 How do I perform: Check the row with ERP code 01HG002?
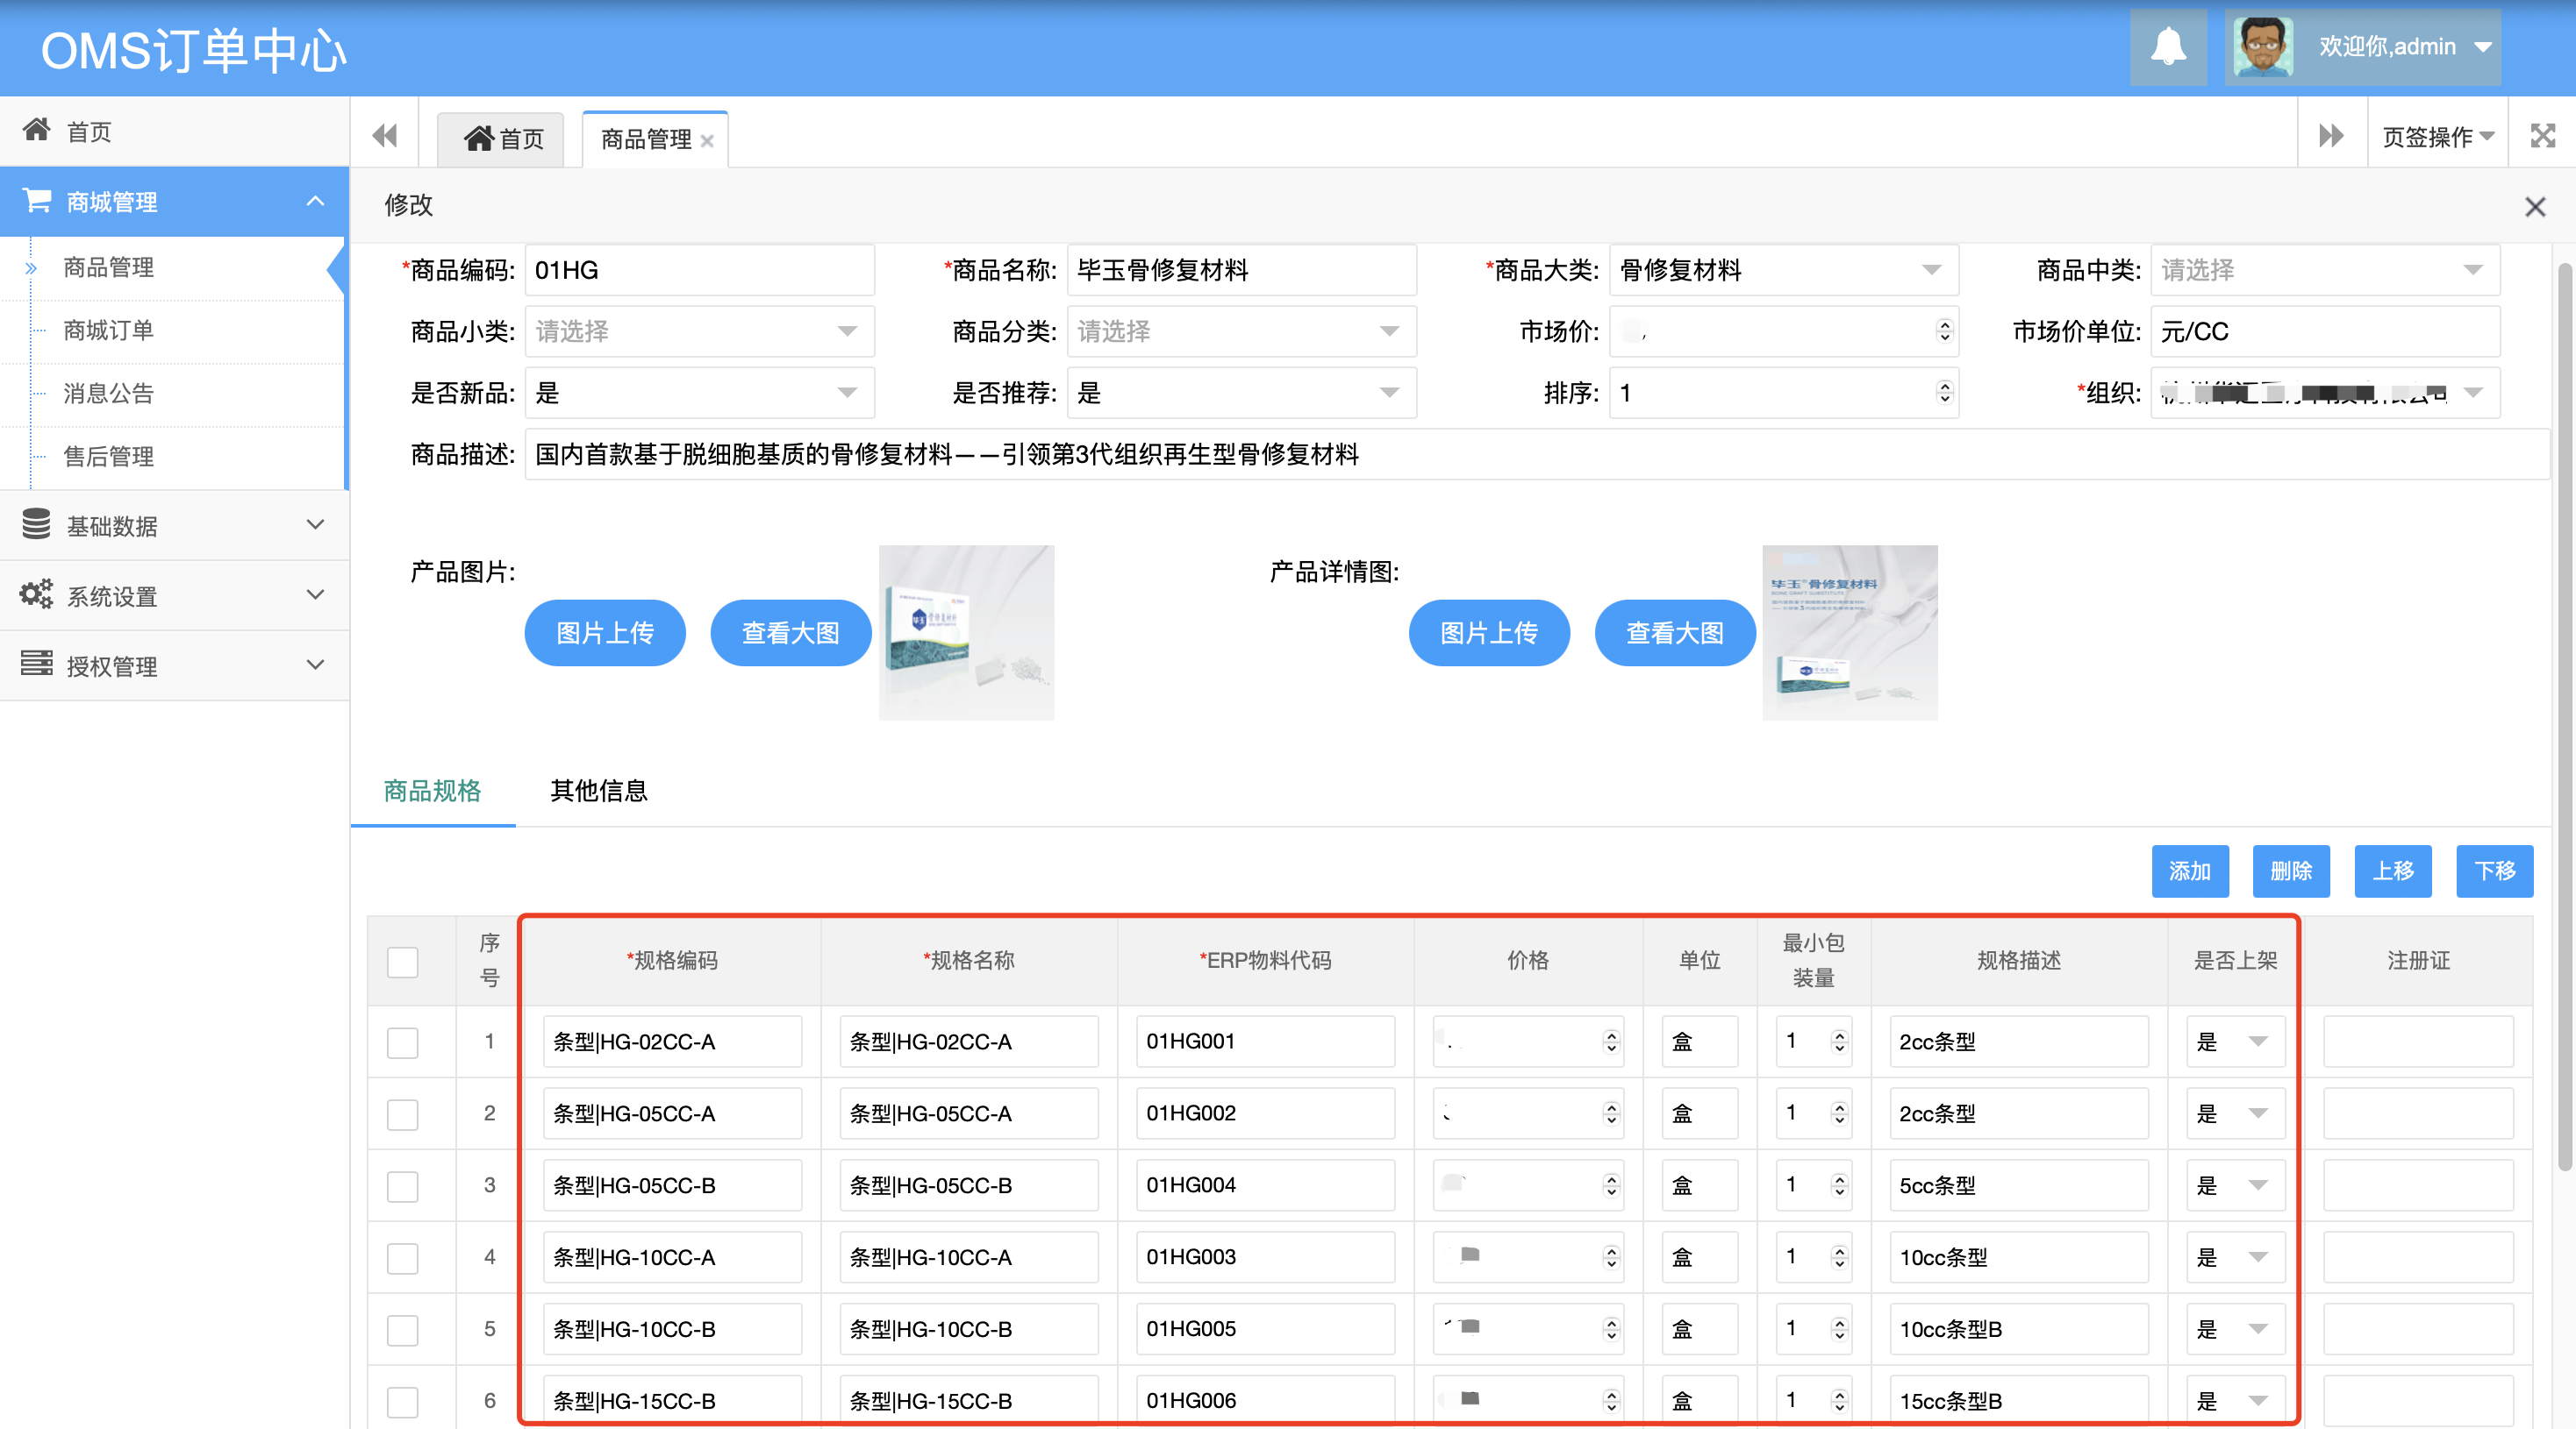402,1114
